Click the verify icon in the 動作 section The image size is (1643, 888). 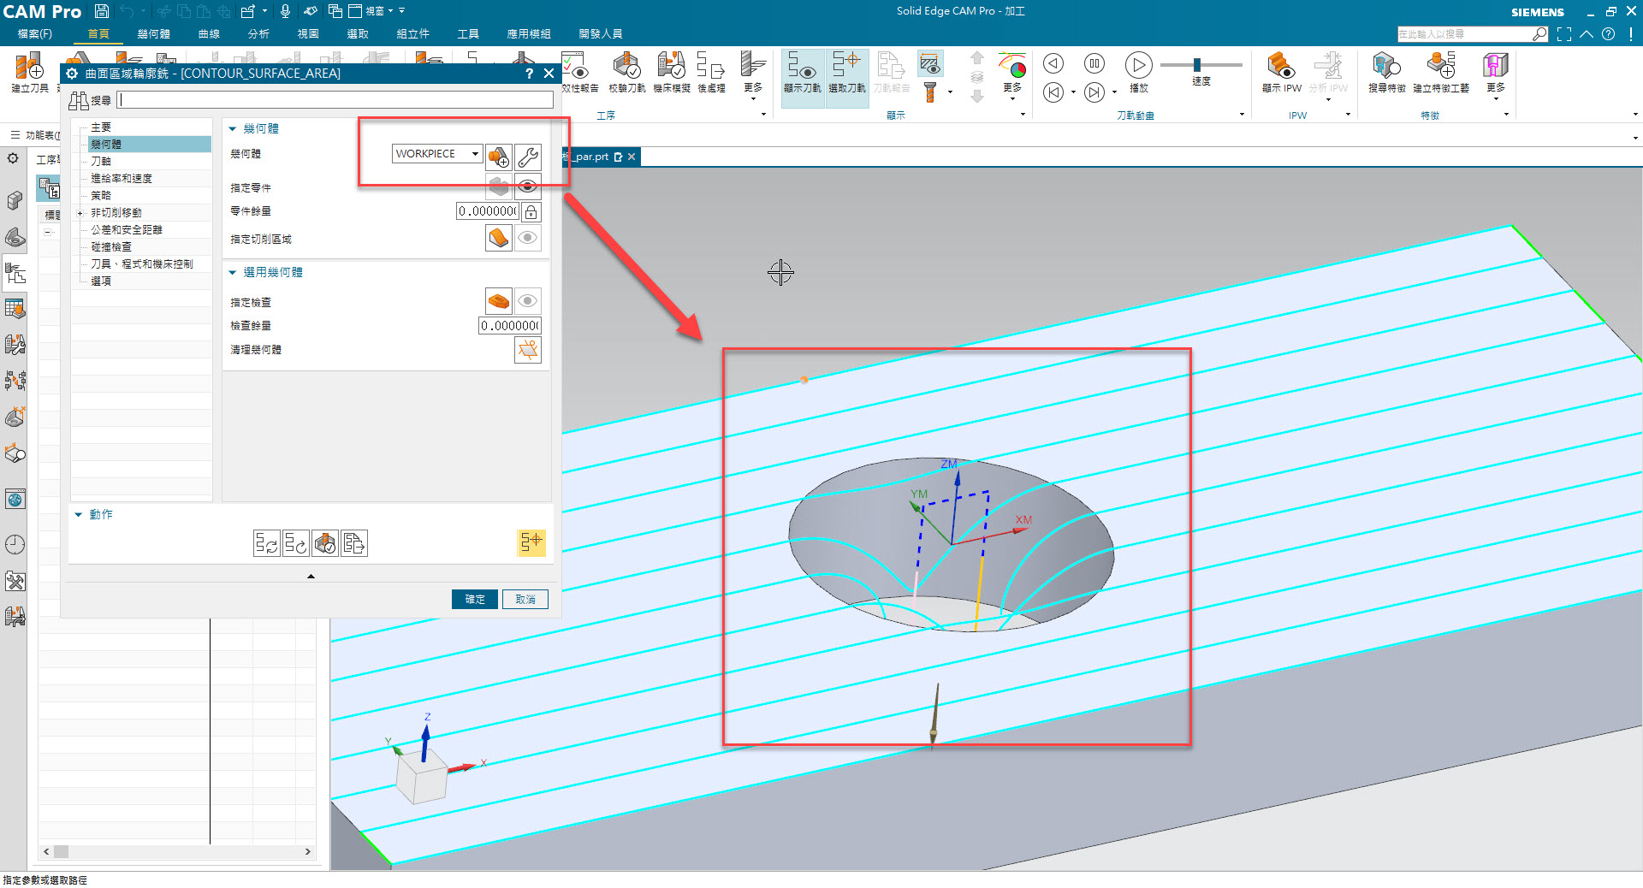pyautogui.click(x=325, y=543)
